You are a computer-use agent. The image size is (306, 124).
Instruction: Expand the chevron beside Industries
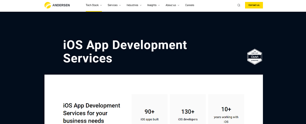point(140,6)
